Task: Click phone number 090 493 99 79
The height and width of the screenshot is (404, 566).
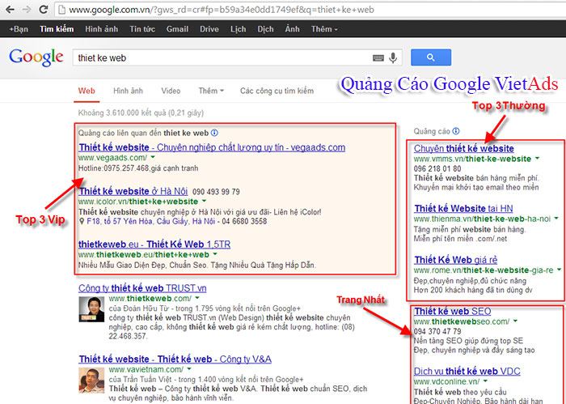Action: [x=216, y=192]
